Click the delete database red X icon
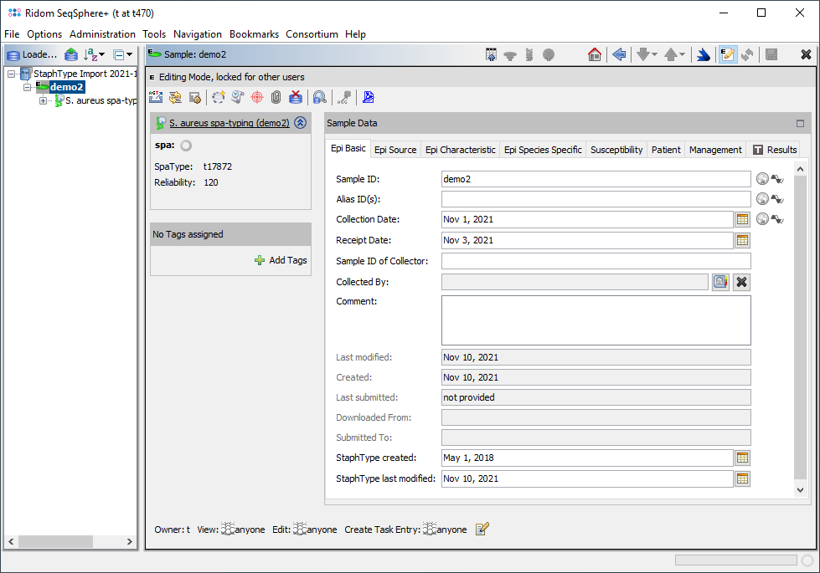Screen dimensions: 820x573 [296, 97]
